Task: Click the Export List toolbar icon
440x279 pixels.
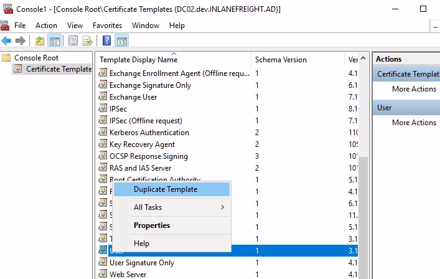Action: (88, 40)
